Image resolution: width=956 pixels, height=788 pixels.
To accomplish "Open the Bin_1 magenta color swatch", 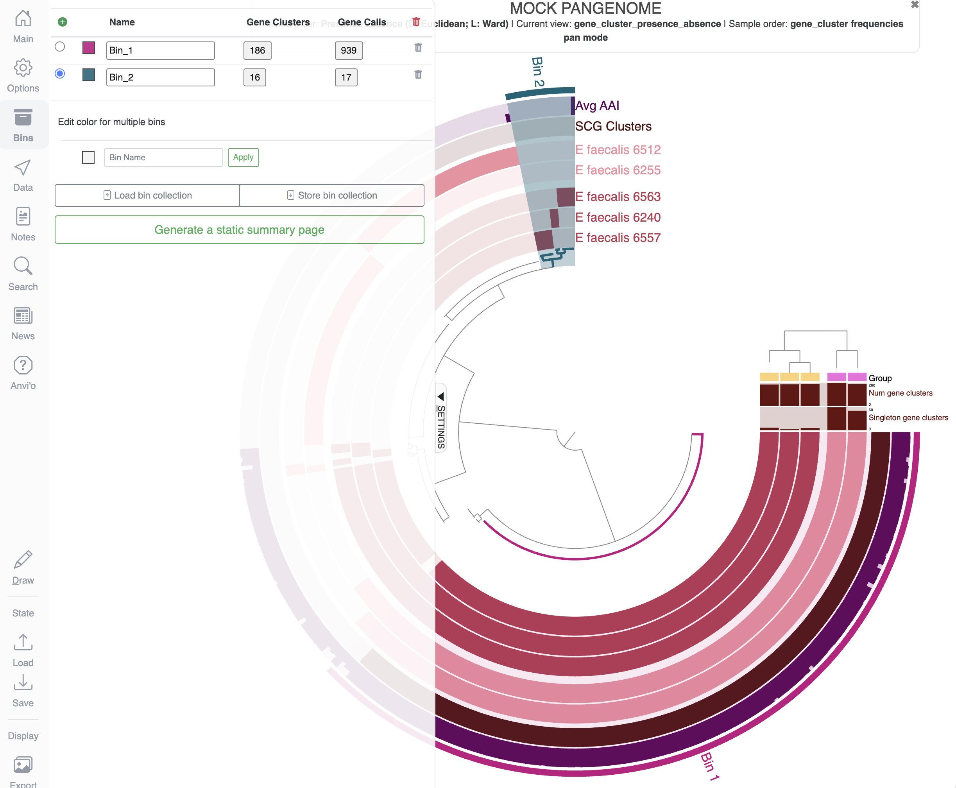I will (88, 48).
